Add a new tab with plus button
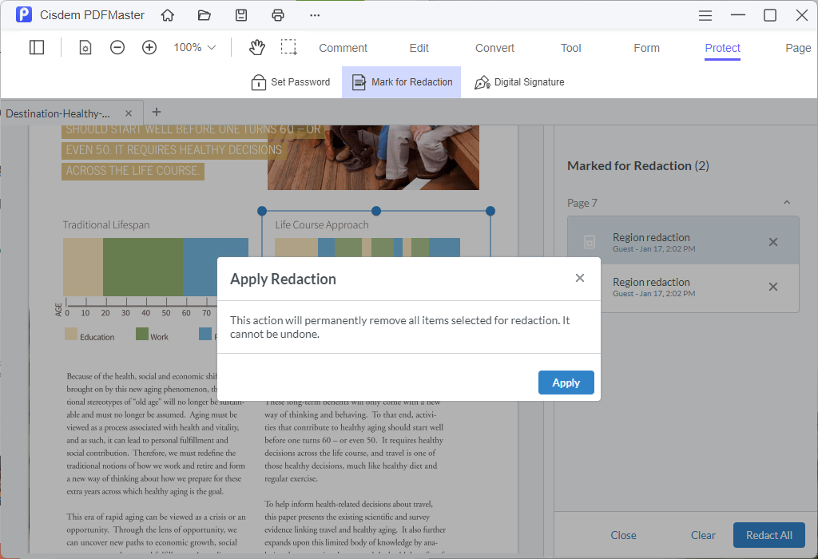The height and width of the screenshot is (559, 818). click(x=156, y=112)
